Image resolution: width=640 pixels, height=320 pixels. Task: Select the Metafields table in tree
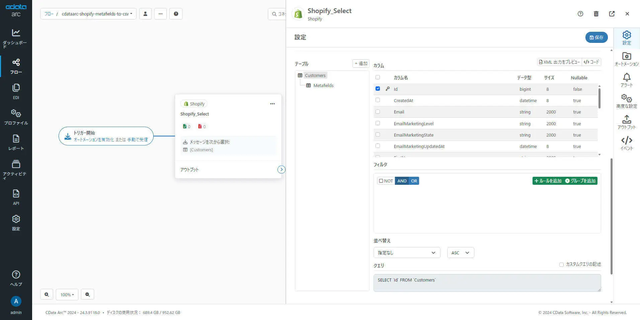coord(323,85)
